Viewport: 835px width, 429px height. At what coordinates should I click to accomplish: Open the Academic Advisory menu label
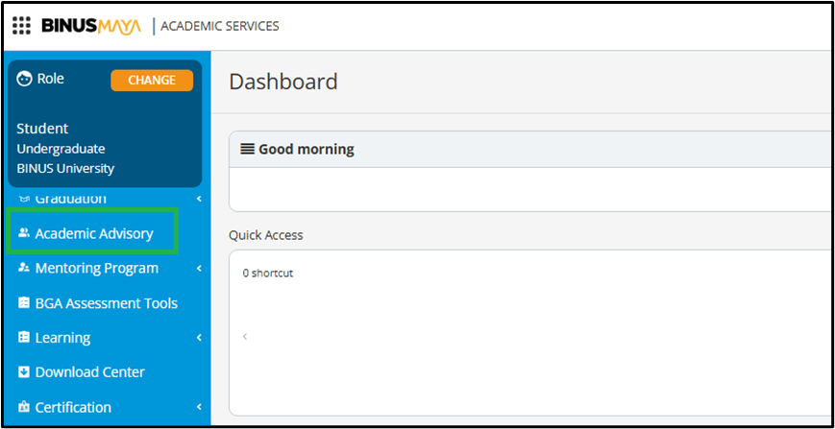tap(94, 233)
